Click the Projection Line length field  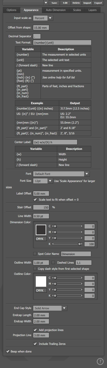(41, 335)
